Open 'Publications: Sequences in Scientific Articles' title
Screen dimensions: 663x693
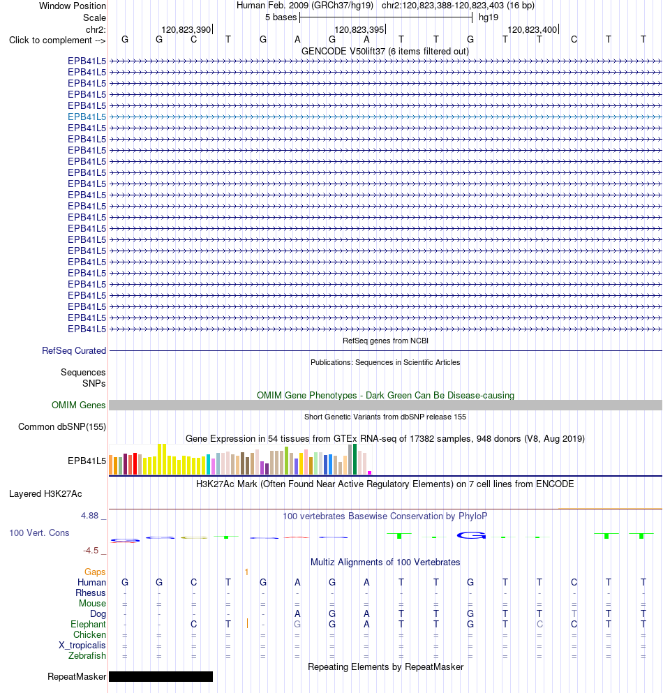pos(385,362)
